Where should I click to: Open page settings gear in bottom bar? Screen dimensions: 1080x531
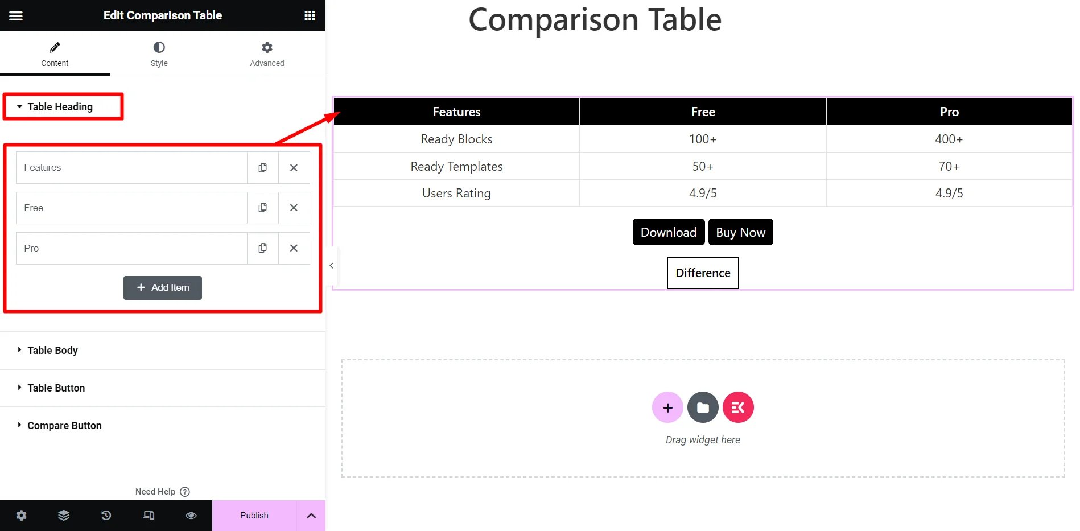[21, 516]
